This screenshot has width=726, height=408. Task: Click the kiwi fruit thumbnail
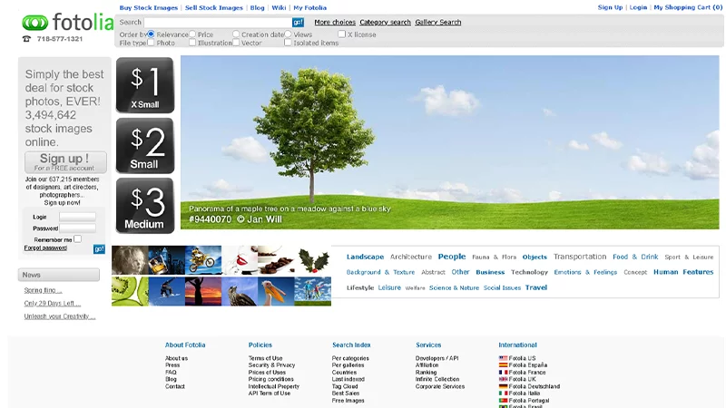(130, 291)
